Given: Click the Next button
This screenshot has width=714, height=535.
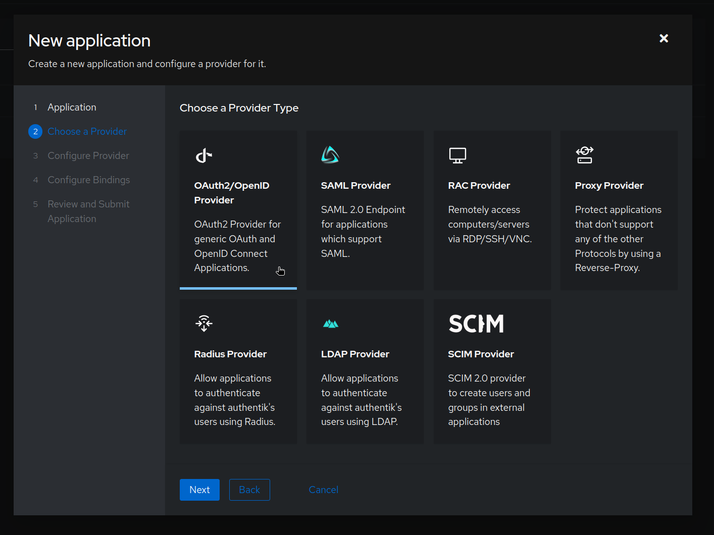Looking at the screenshot, I should coord(199,490).
